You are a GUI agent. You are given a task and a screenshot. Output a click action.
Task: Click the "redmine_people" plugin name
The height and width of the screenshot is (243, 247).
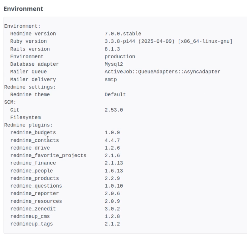[31, 171]
